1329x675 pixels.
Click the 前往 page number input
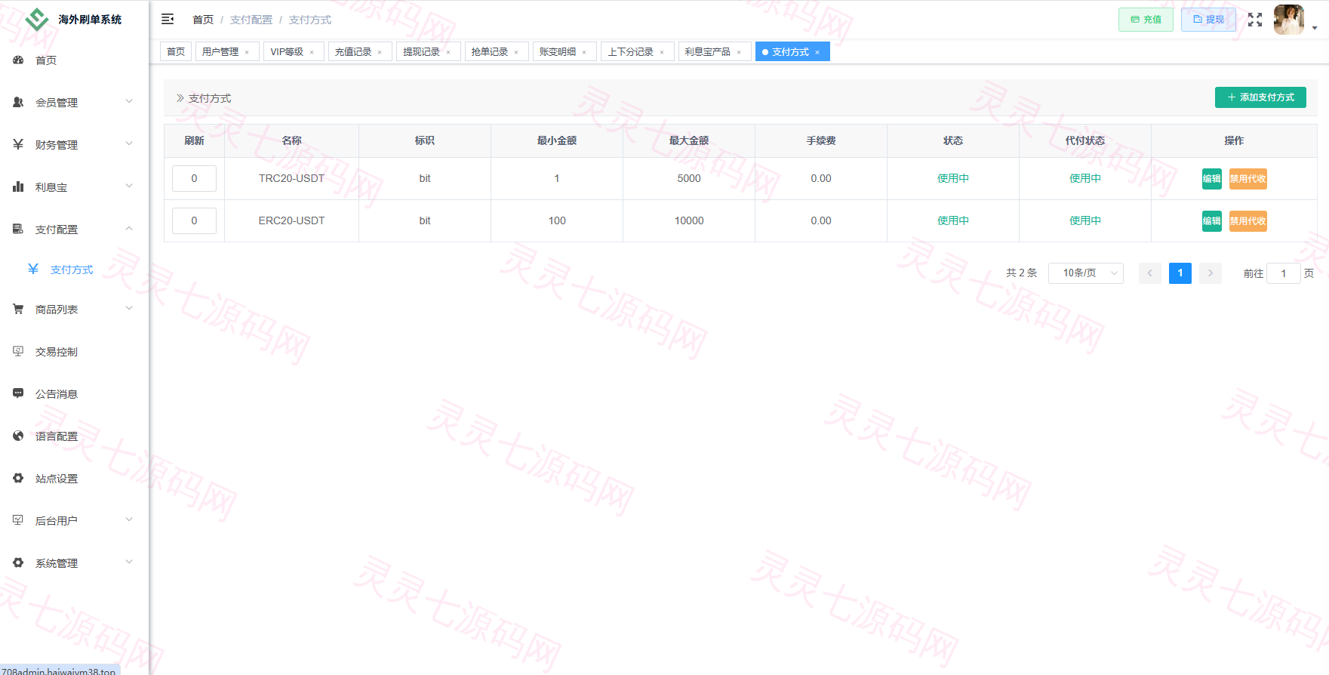(x=1283, y=273)
